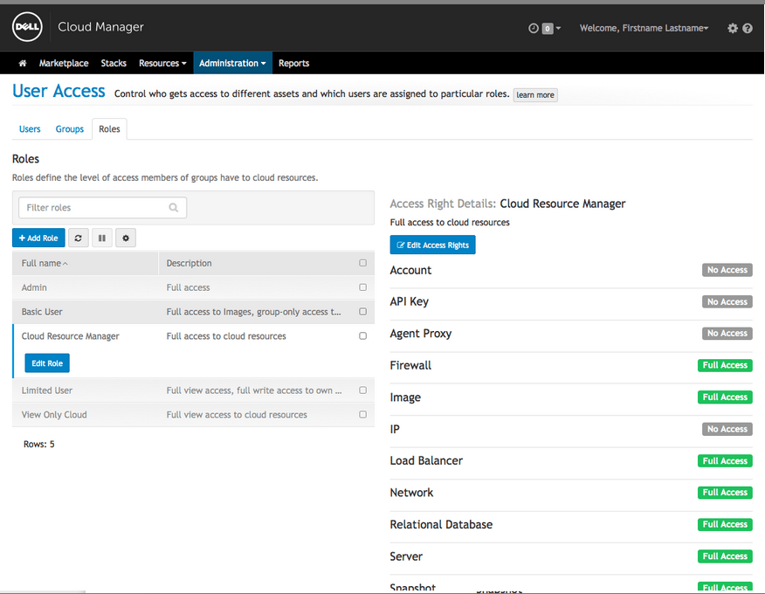Select the Admin role row
The height and width of the screenshot is (594, 765).
(x=193, y=287)
